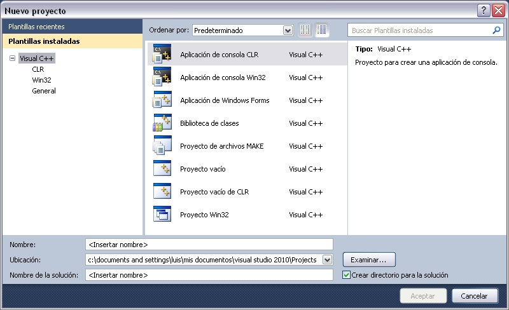Select Win32 category in tree
Viewport: 509px width, 310px height.
(41, 80)
